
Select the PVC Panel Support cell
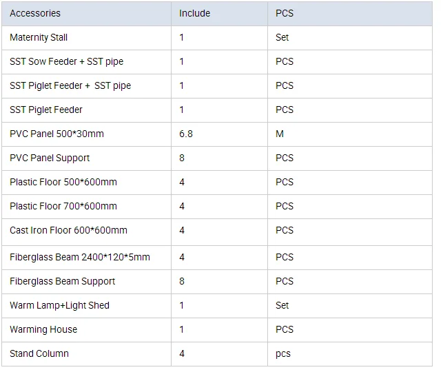click(x=50, y=158)
